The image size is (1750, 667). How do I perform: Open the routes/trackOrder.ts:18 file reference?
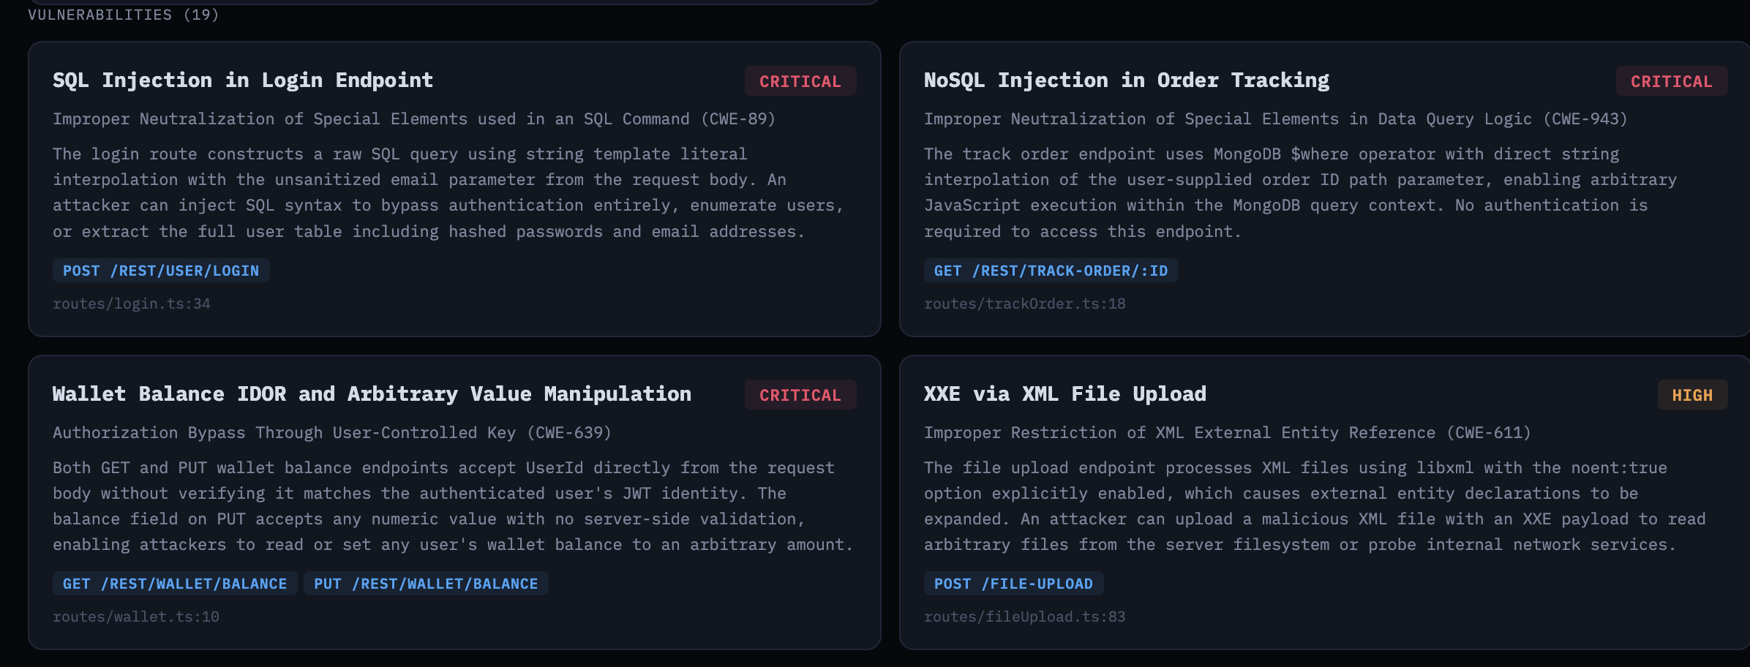pos(1024,304)
